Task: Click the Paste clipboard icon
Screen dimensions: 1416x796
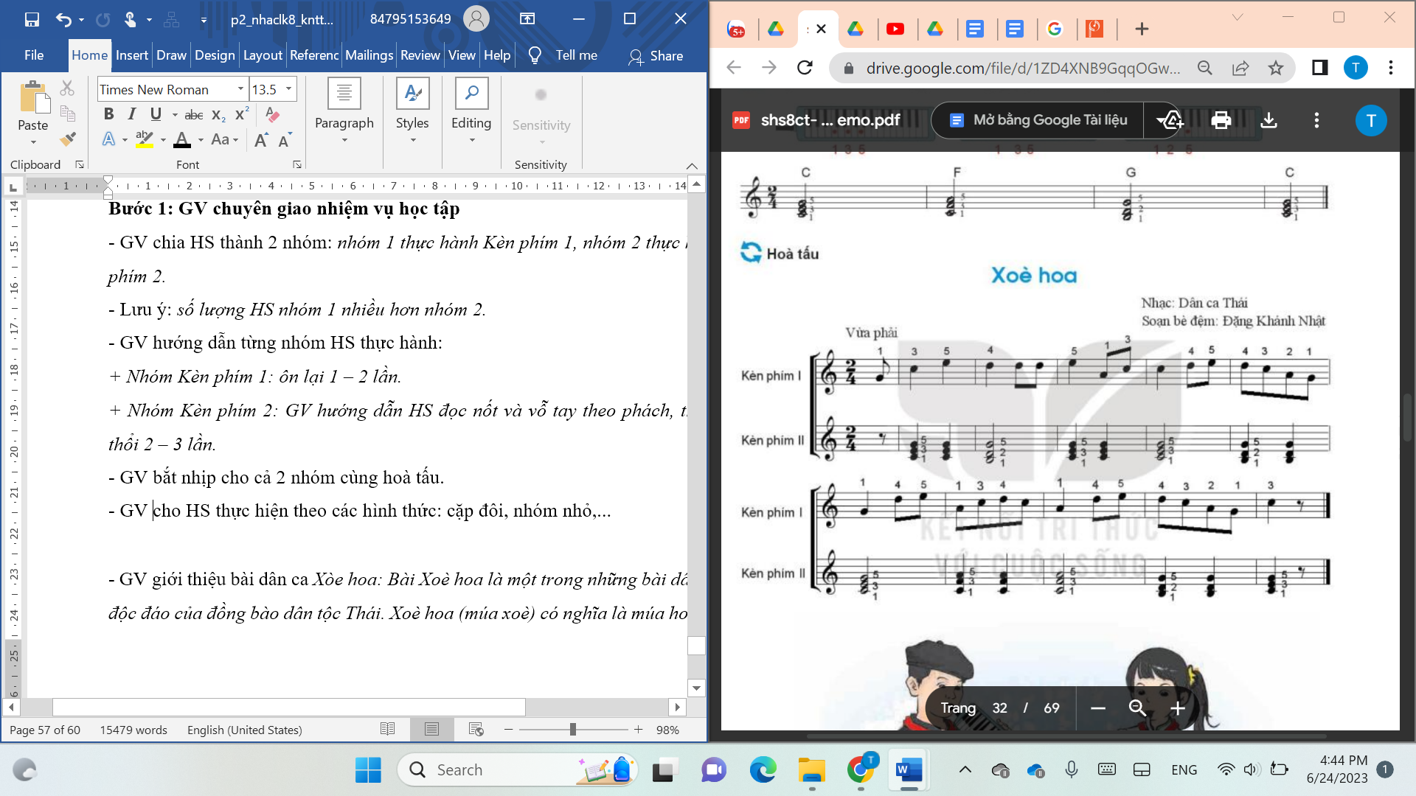Action: pyautogui.click(x=33, y=99)
